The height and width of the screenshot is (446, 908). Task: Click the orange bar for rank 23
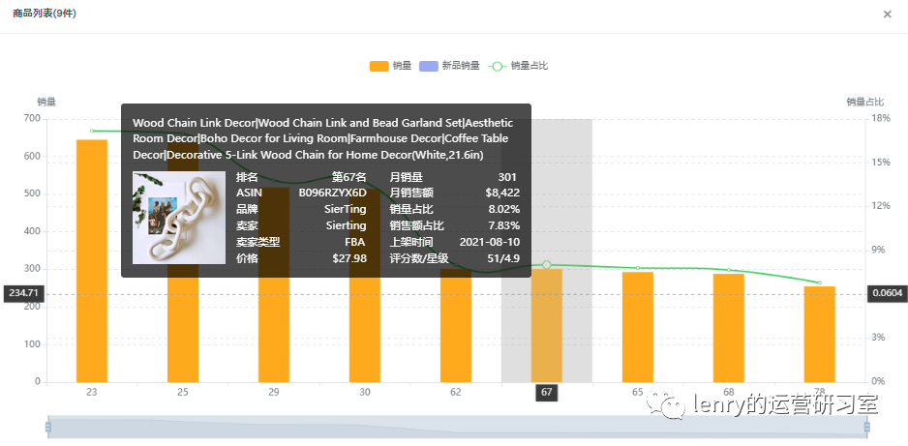pos(92,261)
